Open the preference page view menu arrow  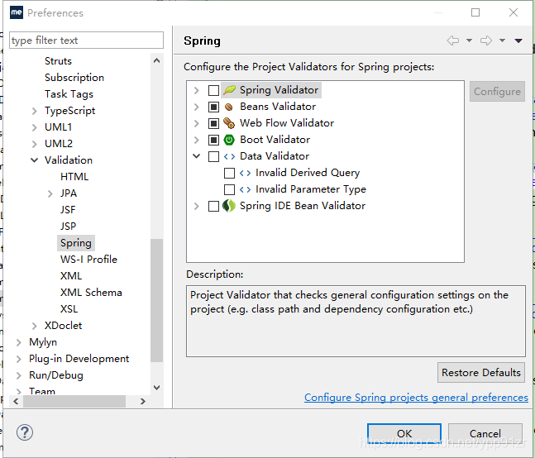click(518, 41)
